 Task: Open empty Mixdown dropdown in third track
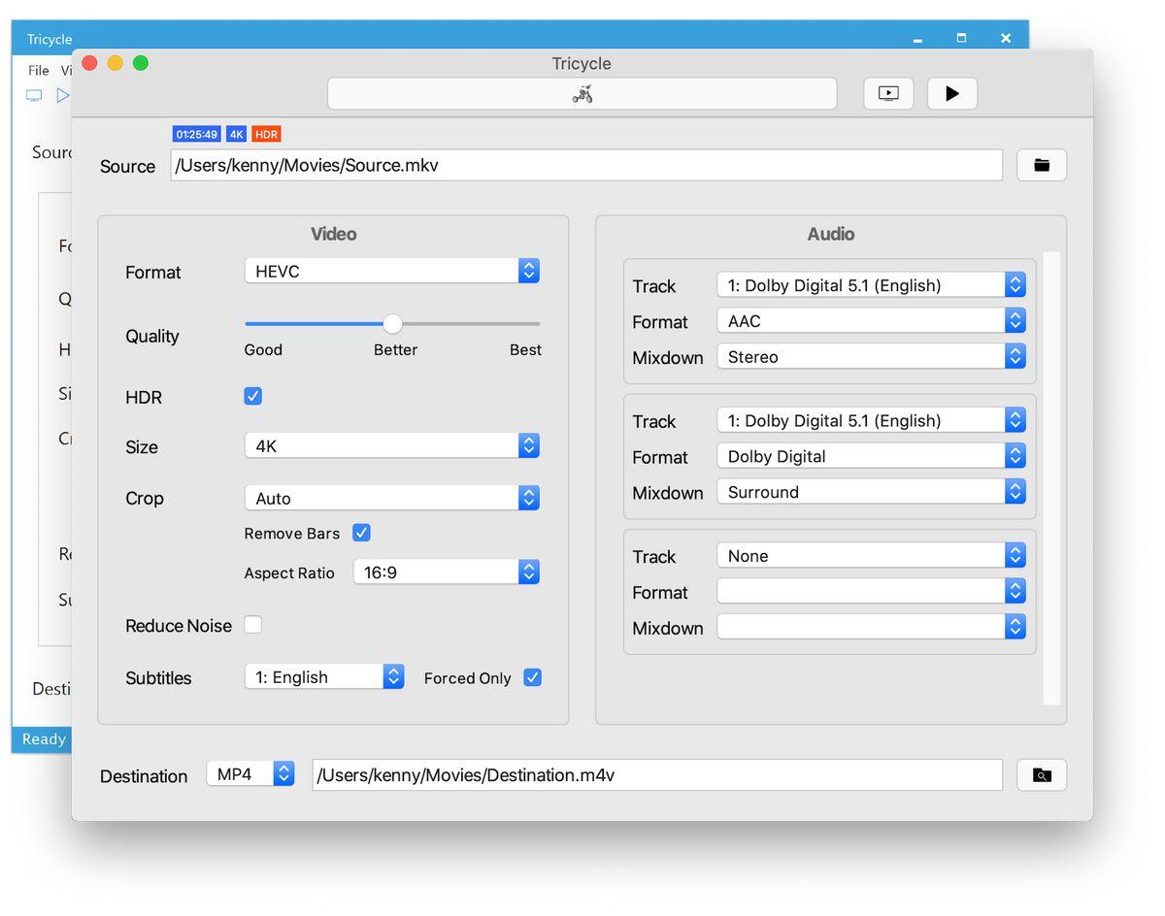click(871, 627)
